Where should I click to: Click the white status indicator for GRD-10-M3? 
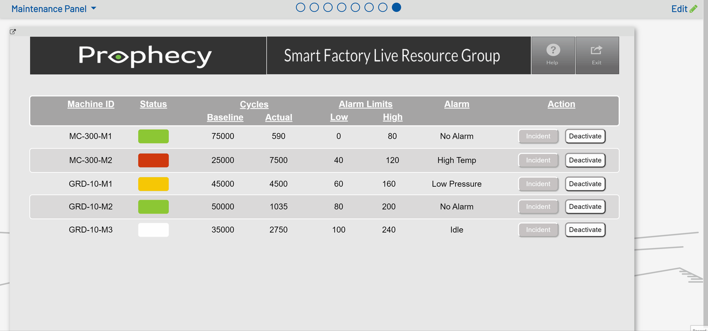[x=153, y=230]
